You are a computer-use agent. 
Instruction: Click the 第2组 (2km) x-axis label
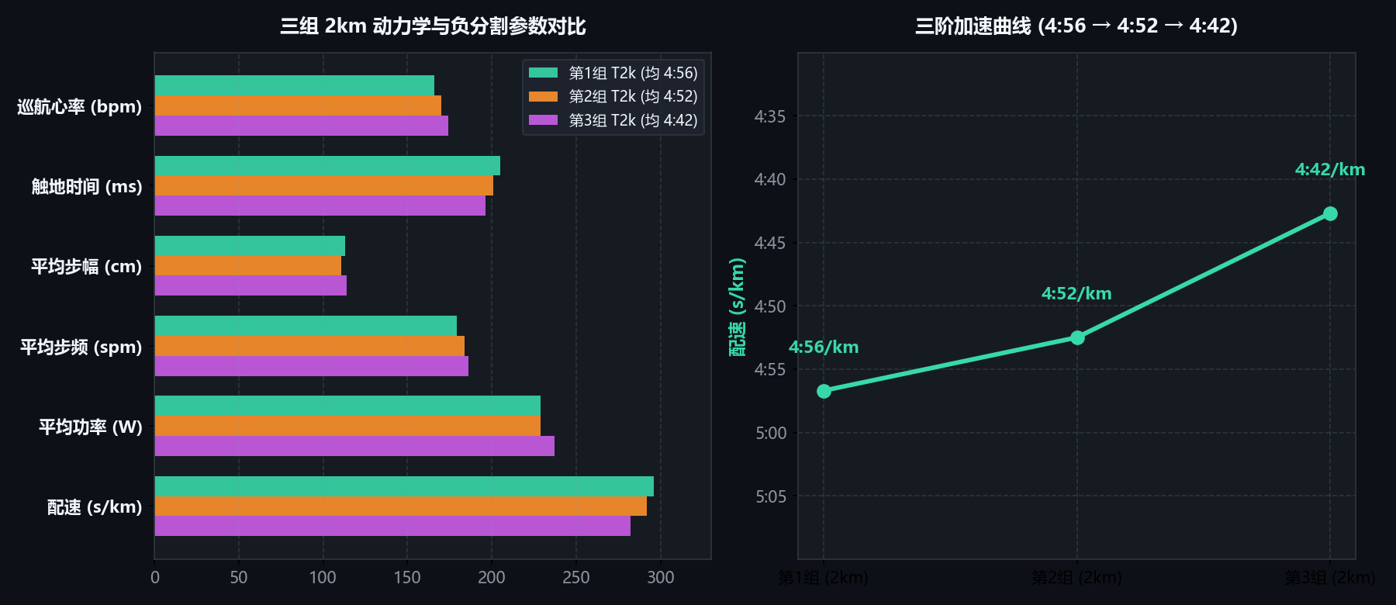tap(1076, 578)
